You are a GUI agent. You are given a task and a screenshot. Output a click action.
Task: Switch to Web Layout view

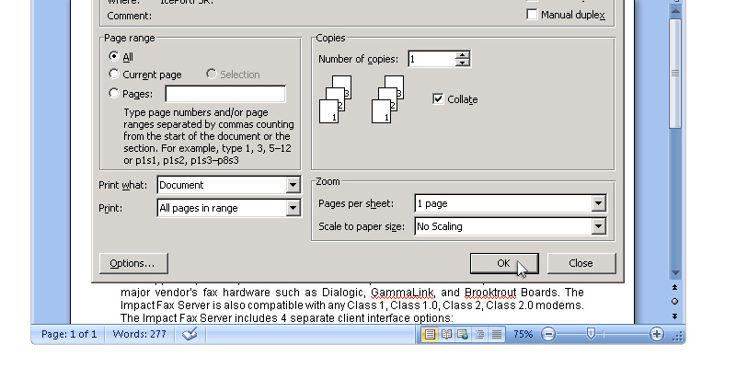coord(463,335)
